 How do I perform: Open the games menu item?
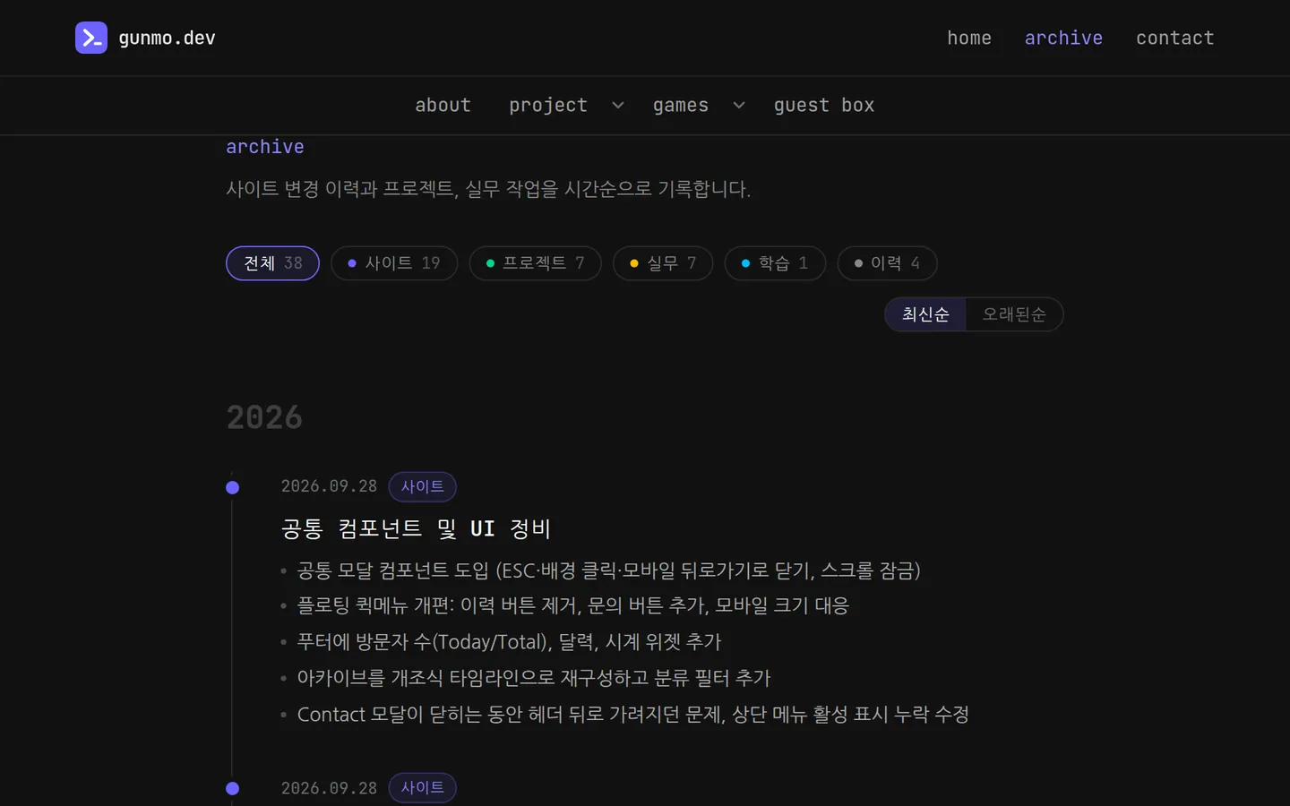coord(681,105)
